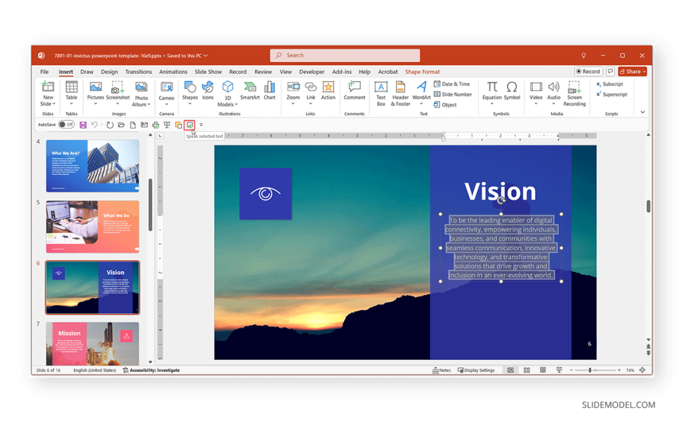Click the Share button
The height and width of the screenshot is (422, 683).
632,71
